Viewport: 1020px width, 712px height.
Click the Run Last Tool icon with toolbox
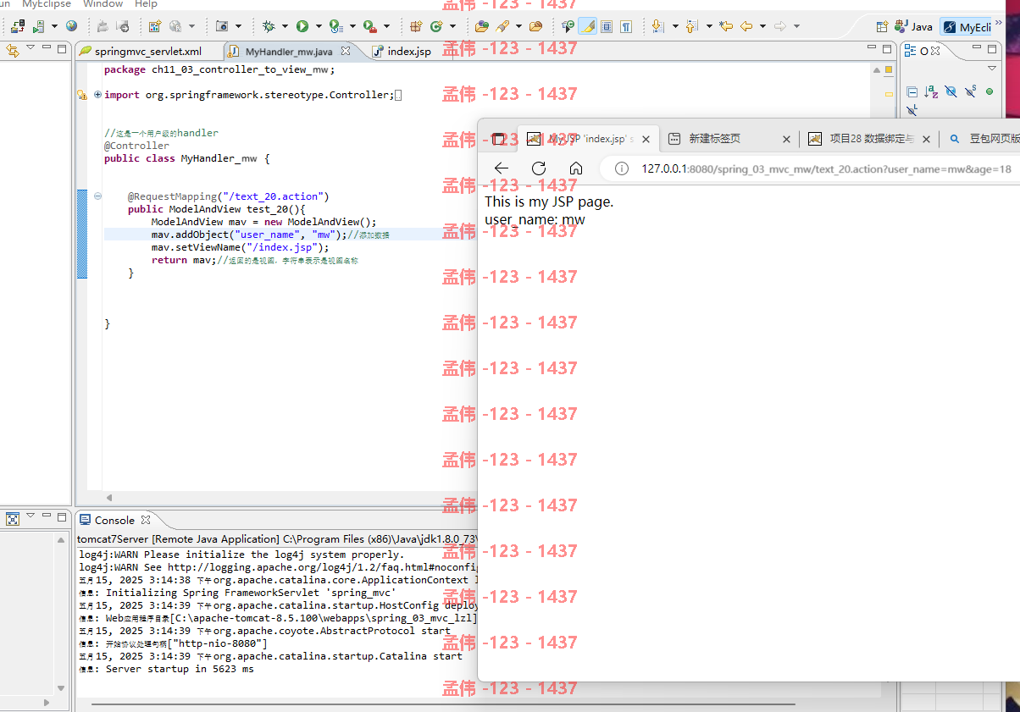pos(369,26)
